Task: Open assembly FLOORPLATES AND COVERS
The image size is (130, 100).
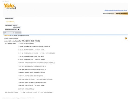Action: coord(28,53)
